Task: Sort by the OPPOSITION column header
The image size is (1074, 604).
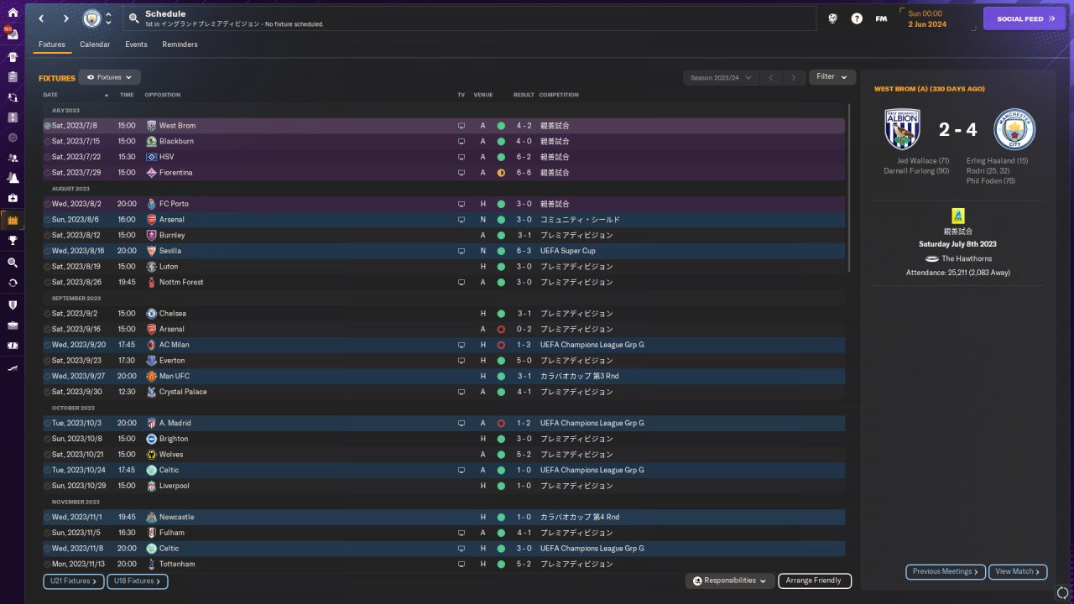Action: point(162,95)
